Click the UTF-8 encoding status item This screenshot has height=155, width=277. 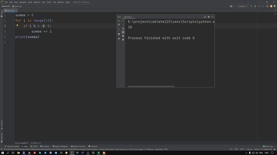click(242, 149)
